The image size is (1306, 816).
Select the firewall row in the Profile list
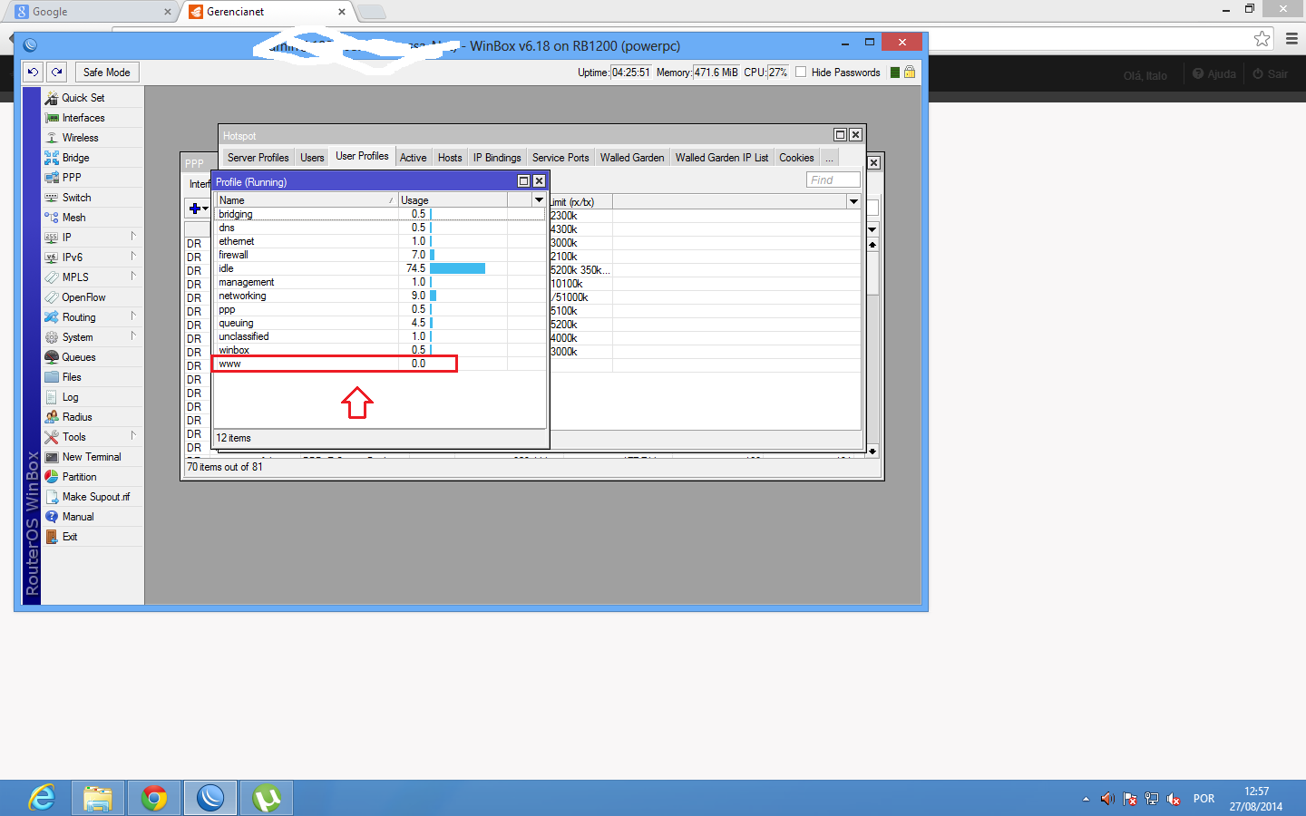pos(380,255)
